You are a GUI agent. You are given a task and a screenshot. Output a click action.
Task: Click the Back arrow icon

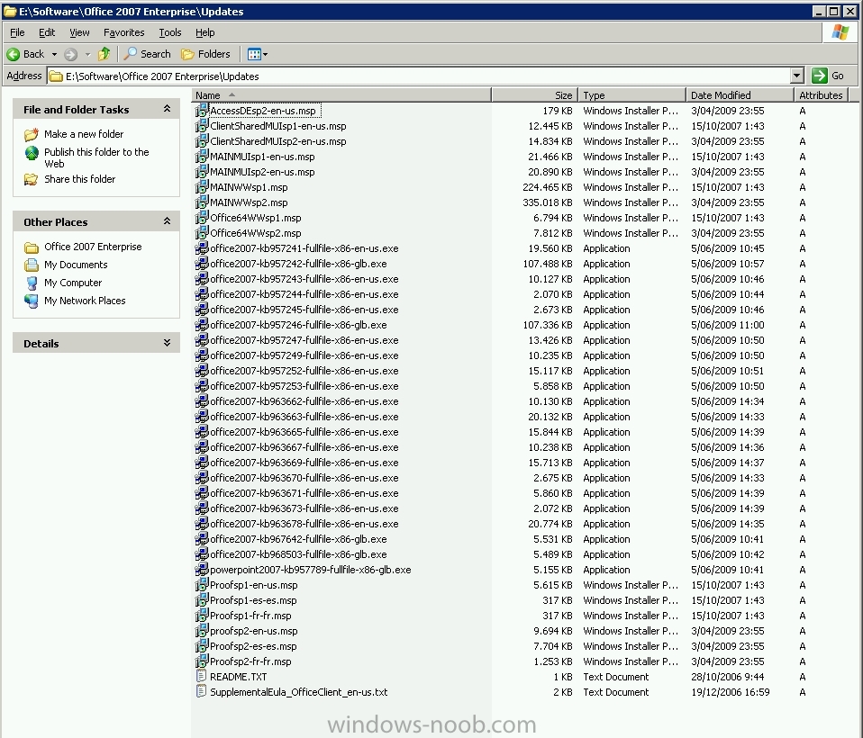14,54
